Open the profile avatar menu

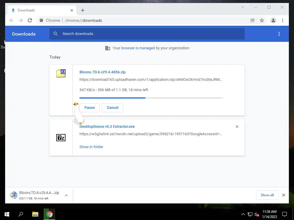tap(273, 20)
